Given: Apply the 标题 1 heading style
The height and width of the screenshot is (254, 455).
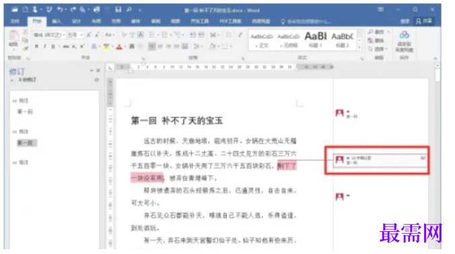Looking at the screenshot, I should [316, 40].
